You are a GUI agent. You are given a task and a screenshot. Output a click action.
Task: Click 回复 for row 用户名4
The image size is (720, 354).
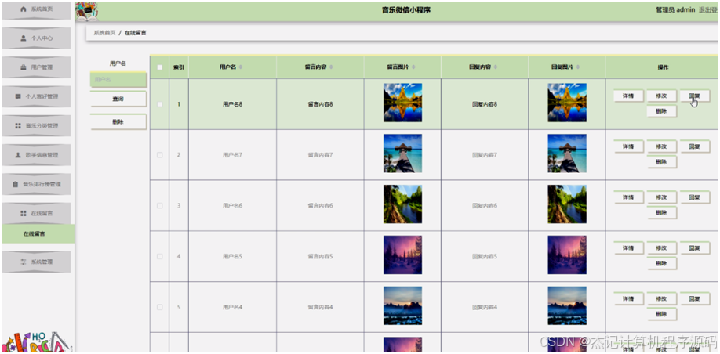(x=694, y=298)
